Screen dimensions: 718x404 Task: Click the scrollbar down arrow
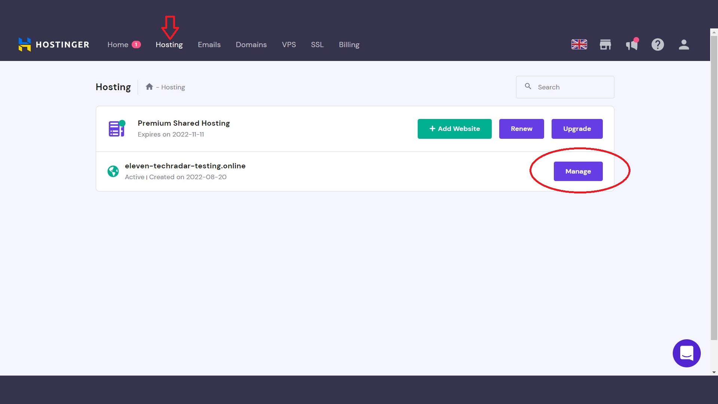pos(714,372)
